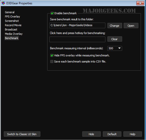Open the General settings page
Image resolution: width=146 pixels, height=140 pixels.
(x=10, y=12)
